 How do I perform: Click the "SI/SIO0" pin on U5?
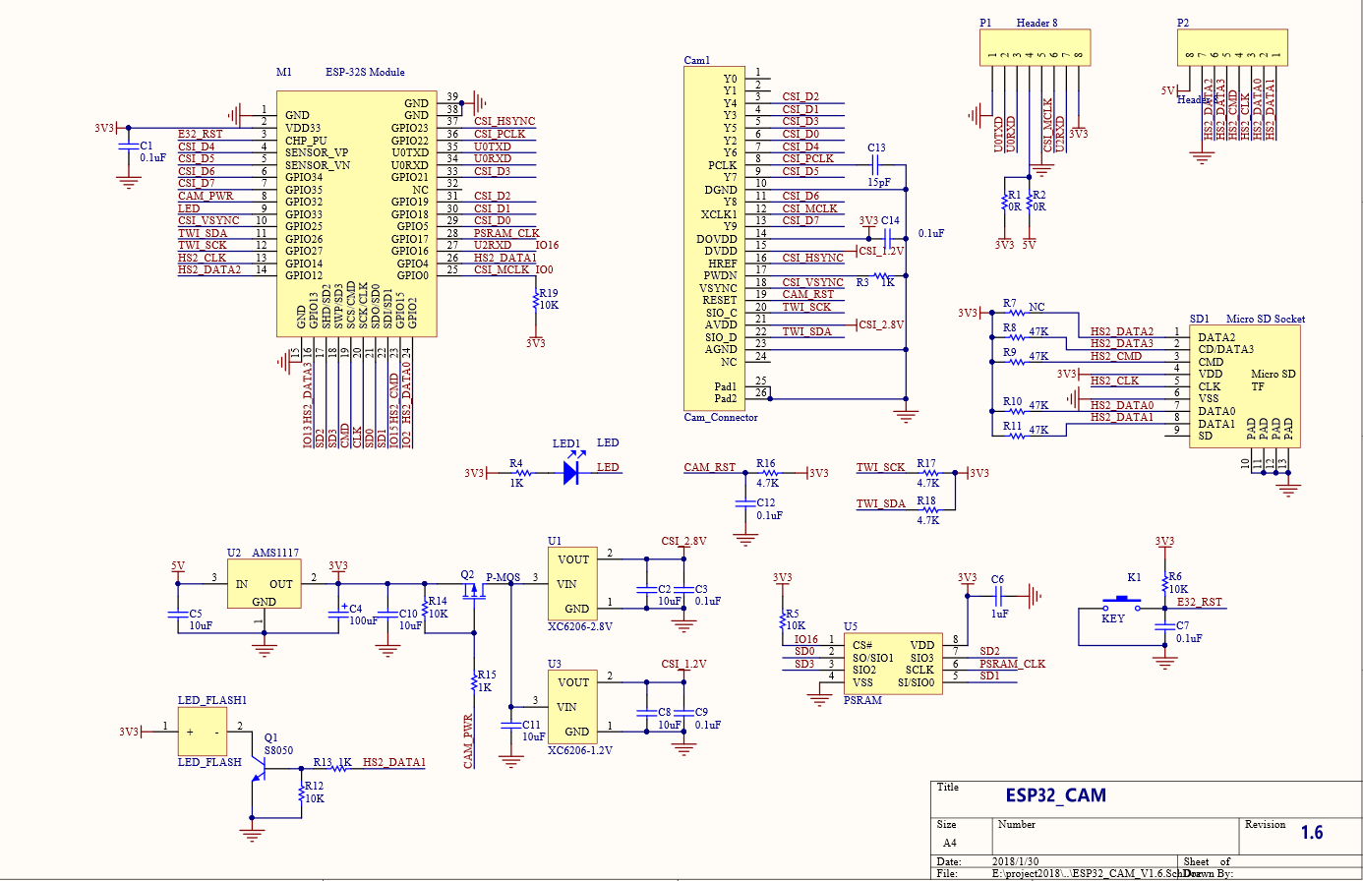pos(917,682)
